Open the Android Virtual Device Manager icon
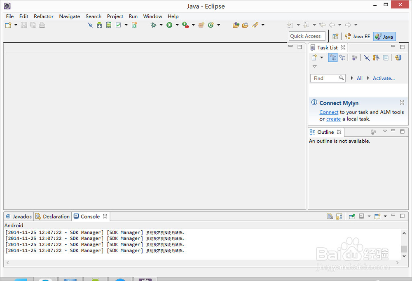 (108, 25)
